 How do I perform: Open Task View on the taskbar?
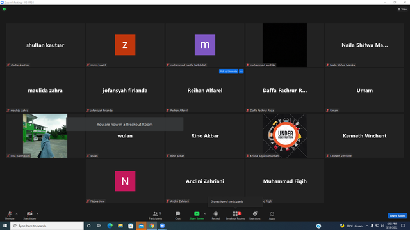pyautogui.click(x=99, y=226)
